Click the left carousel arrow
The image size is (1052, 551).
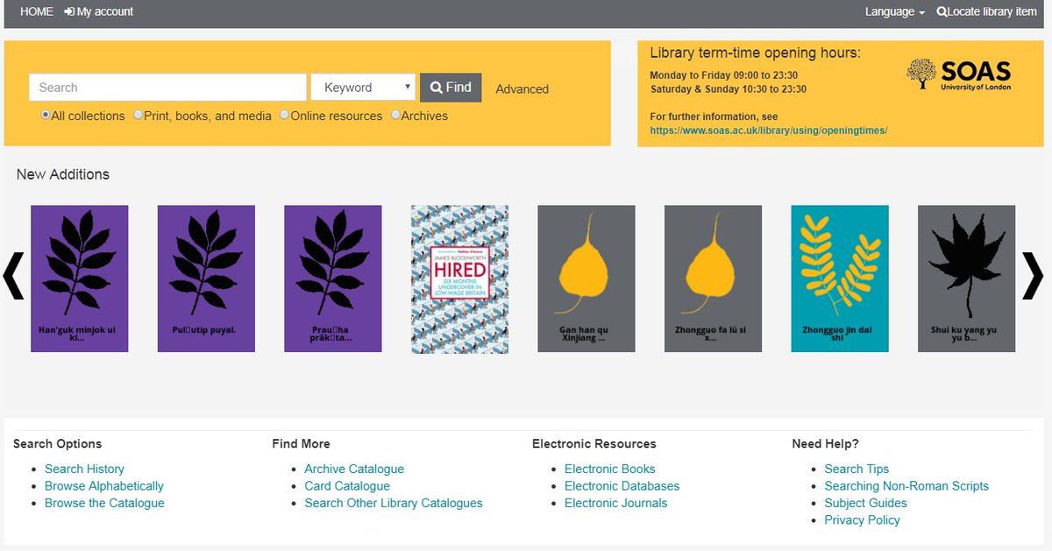pyautogui.click(x=14, y=277)
